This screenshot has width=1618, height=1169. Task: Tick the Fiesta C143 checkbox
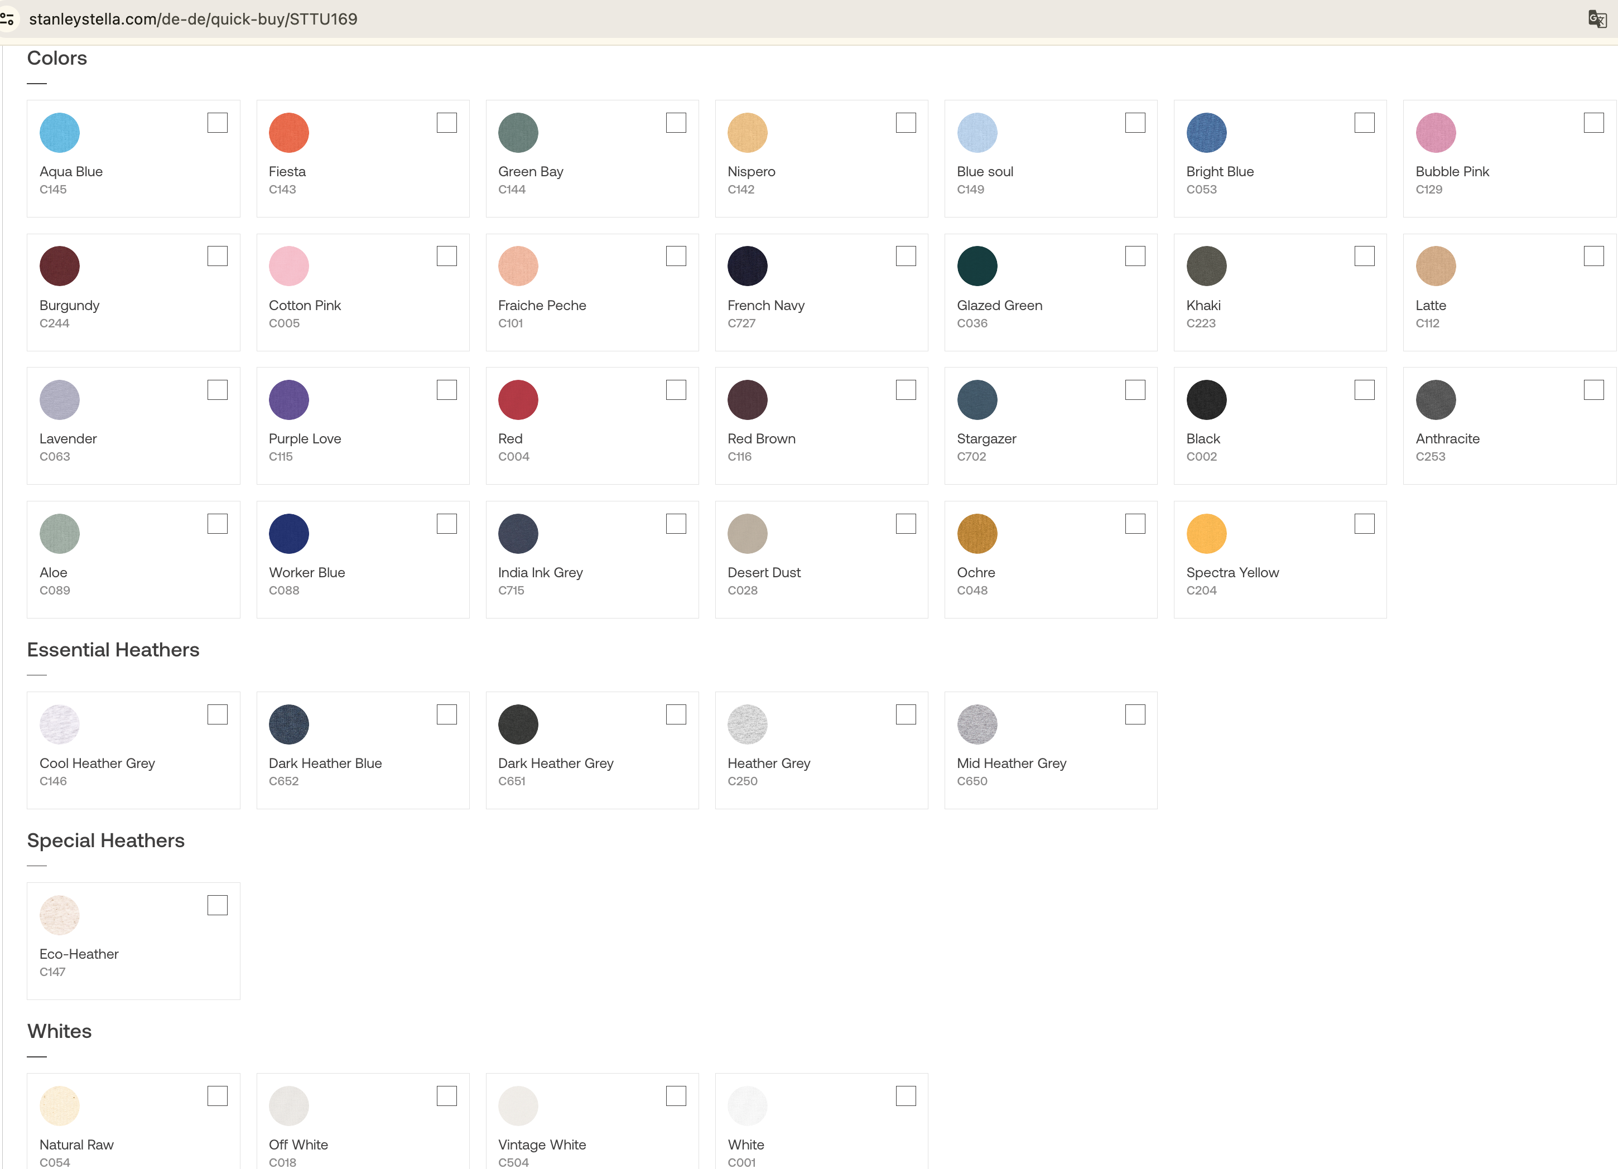446,123
